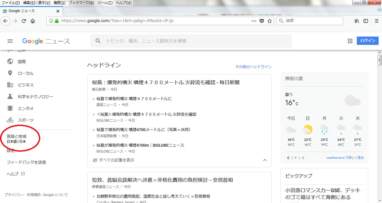
Task: Open weathernews で詳しく見る link
Action: [345, 158]
